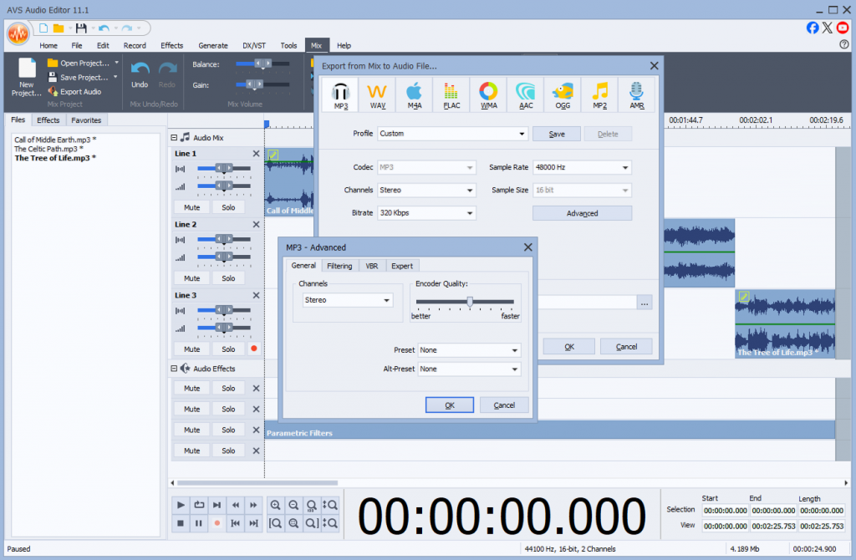Image resolution: width=856 pixels, height=560 pixels.
Task: Click OK in MP3 Advanced dialog
Action: pos(449,405)
